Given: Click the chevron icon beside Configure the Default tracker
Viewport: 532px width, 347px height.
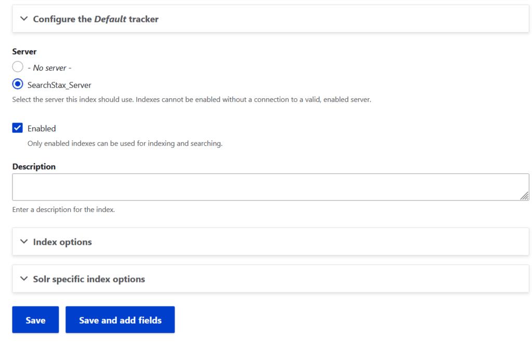Looking at the screenshot, I should point(23,19).
